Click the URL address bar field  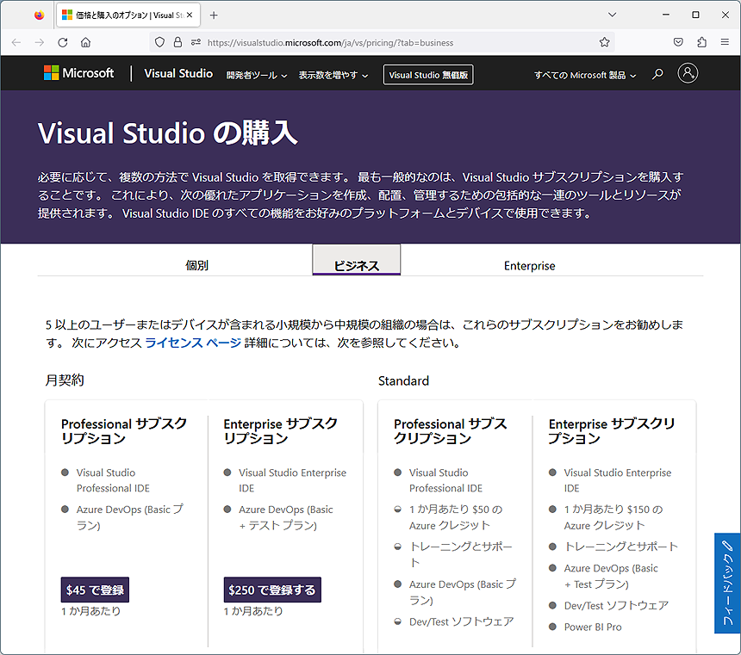point(388,42)
